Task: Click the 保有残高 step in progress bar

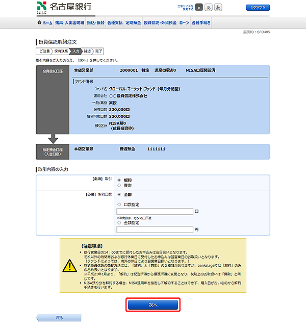Action: point(61,52)
